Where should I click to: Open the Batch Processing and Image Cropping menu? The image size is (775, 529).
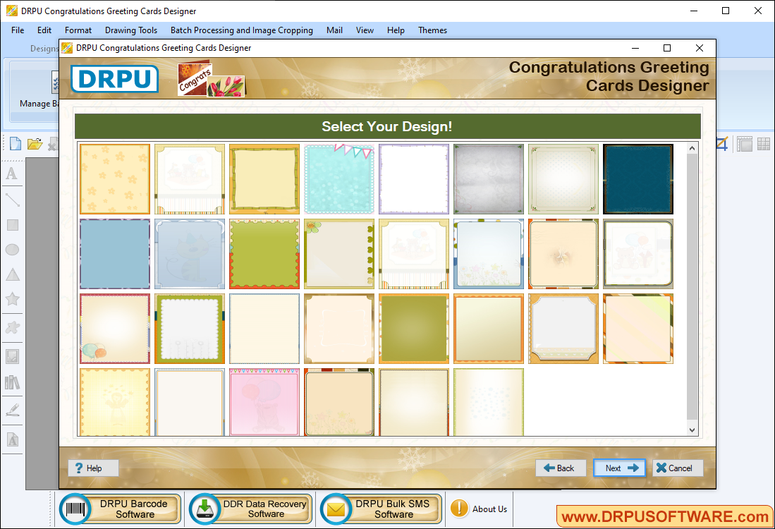point(241,30)
